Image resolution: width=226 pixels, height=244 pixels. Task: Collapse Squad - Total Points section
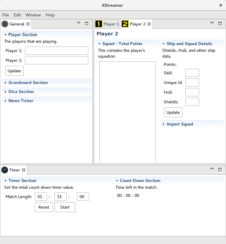tap(99, 44)
